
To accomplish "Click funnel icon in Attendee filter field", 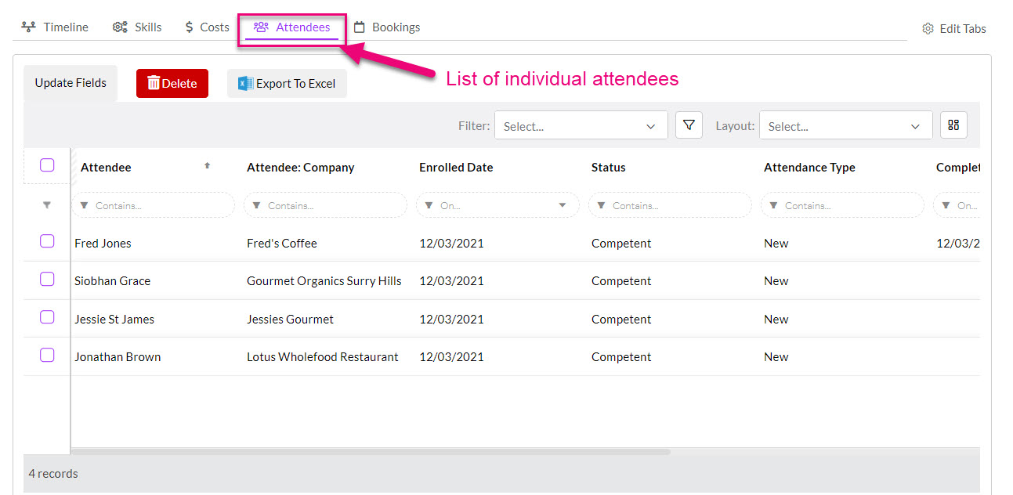I will pos(85,206).
